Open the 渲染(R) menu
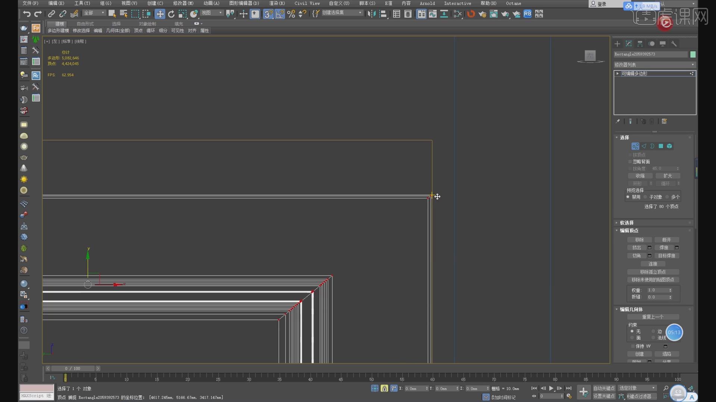The width and height of the screenshot is (716, 402). click(277, 3)
